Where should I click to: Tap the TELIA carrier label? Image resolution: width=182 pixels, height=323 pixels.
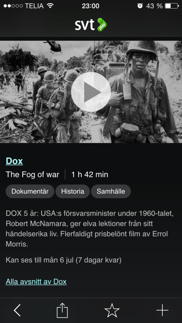tap(34, 6)
